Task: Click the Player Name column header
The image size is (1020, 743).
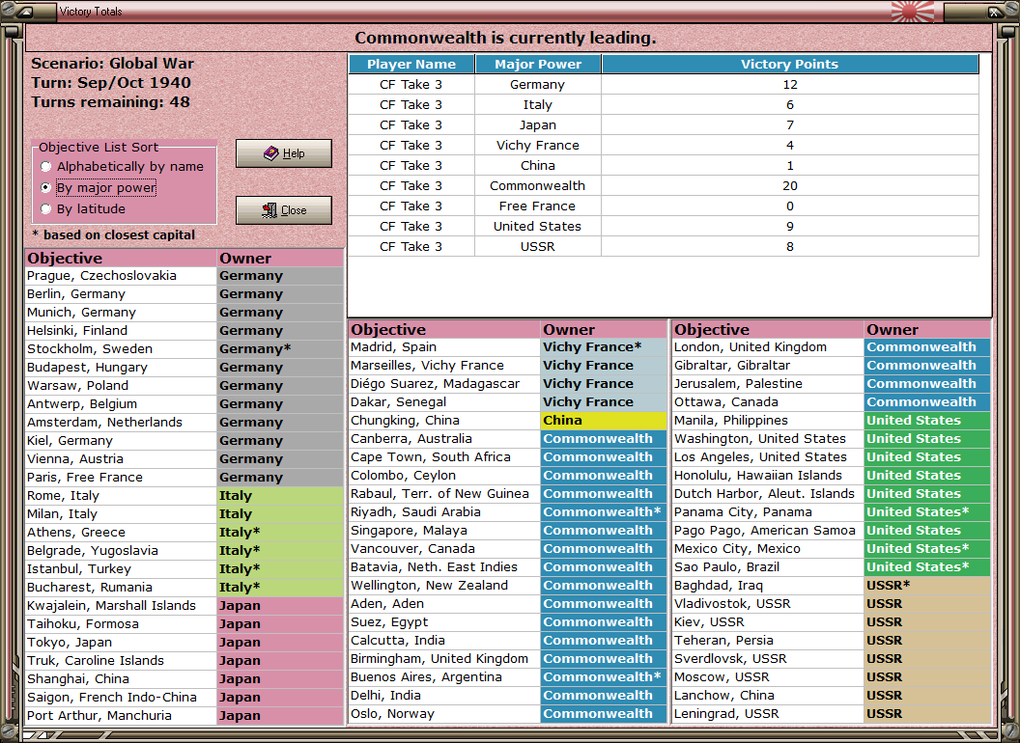Action: point(411,64)
